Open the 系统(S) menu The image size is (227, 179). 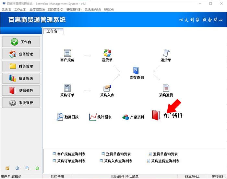(x=6, y=9)
